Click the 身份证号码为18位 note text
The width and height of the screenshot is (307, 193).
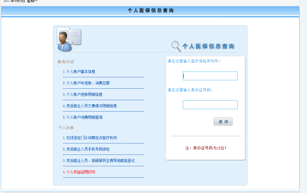click(x=206, y=148)
